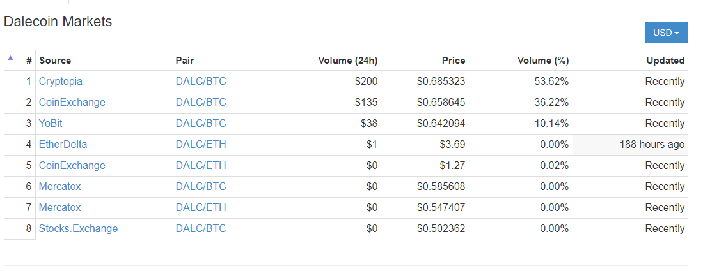Image resolution: width=719 pixels, height=271 pixels.
Task: Select the $135 volume cell
Action: [x=367, y=103]
